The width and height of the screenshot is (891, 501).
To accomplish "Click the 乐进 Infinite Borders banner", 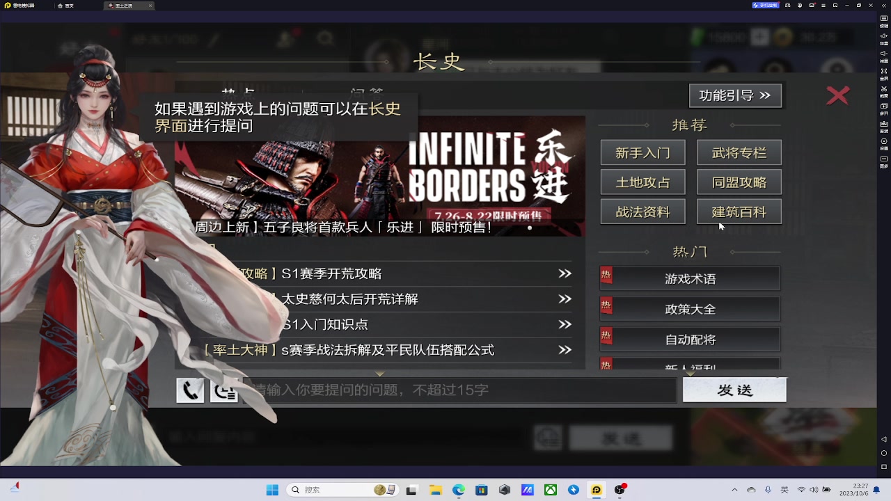I will coord(380,176).
